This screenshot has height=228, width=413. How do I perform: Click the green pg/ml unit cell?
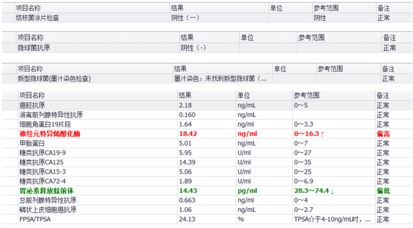(x=247, y=191)
